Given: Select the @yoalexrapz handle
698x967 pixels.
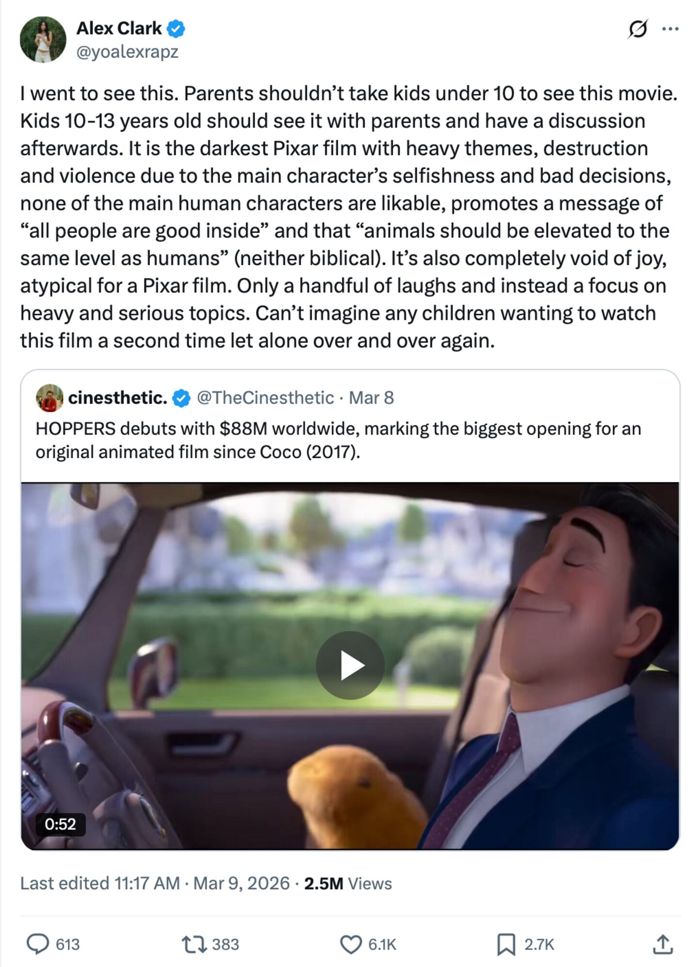Looking at the screenshot, I should click(x=127, y=50).
